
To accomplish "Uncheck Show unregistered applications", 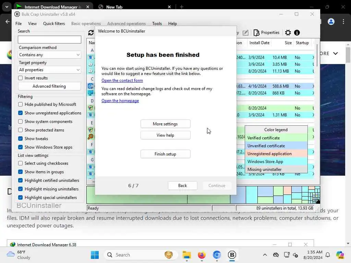I will (20, 113).
